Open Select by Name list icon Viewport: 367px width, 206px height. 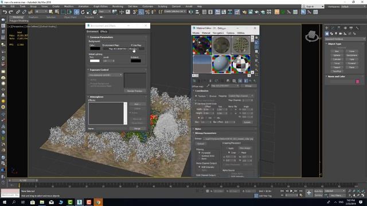pos(57,12)
